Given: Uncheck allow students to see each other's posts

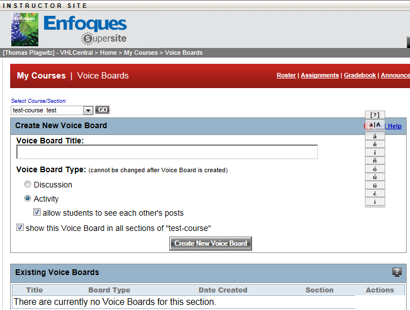Looking at the screenshot, I should pyautogui.click(x=37, y=213).
